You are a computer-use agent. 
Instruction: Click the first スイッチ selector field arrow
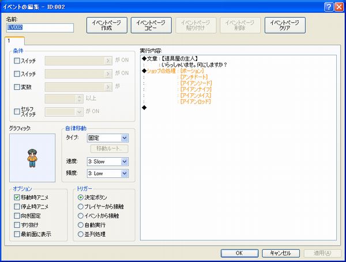coord(108,60)
